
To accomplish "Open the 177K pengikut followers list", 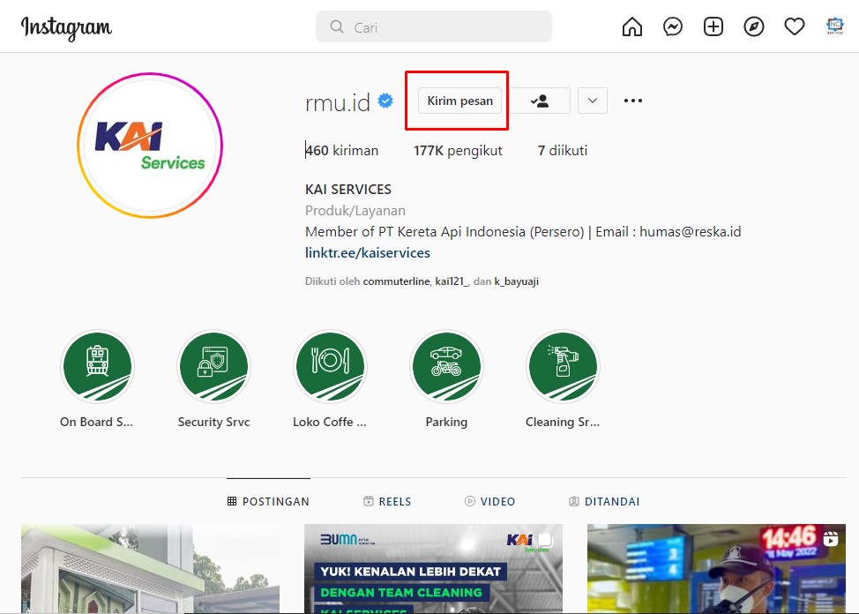I will pyautogui.click(x=458, y=150).
